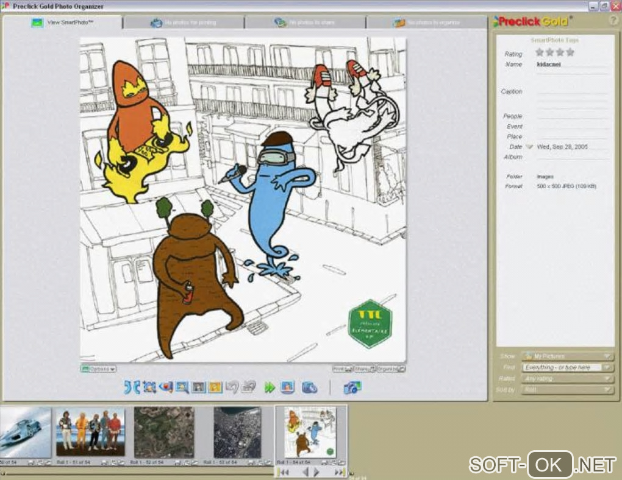Select the cartoon monsters thumbnail

point(310,432)
